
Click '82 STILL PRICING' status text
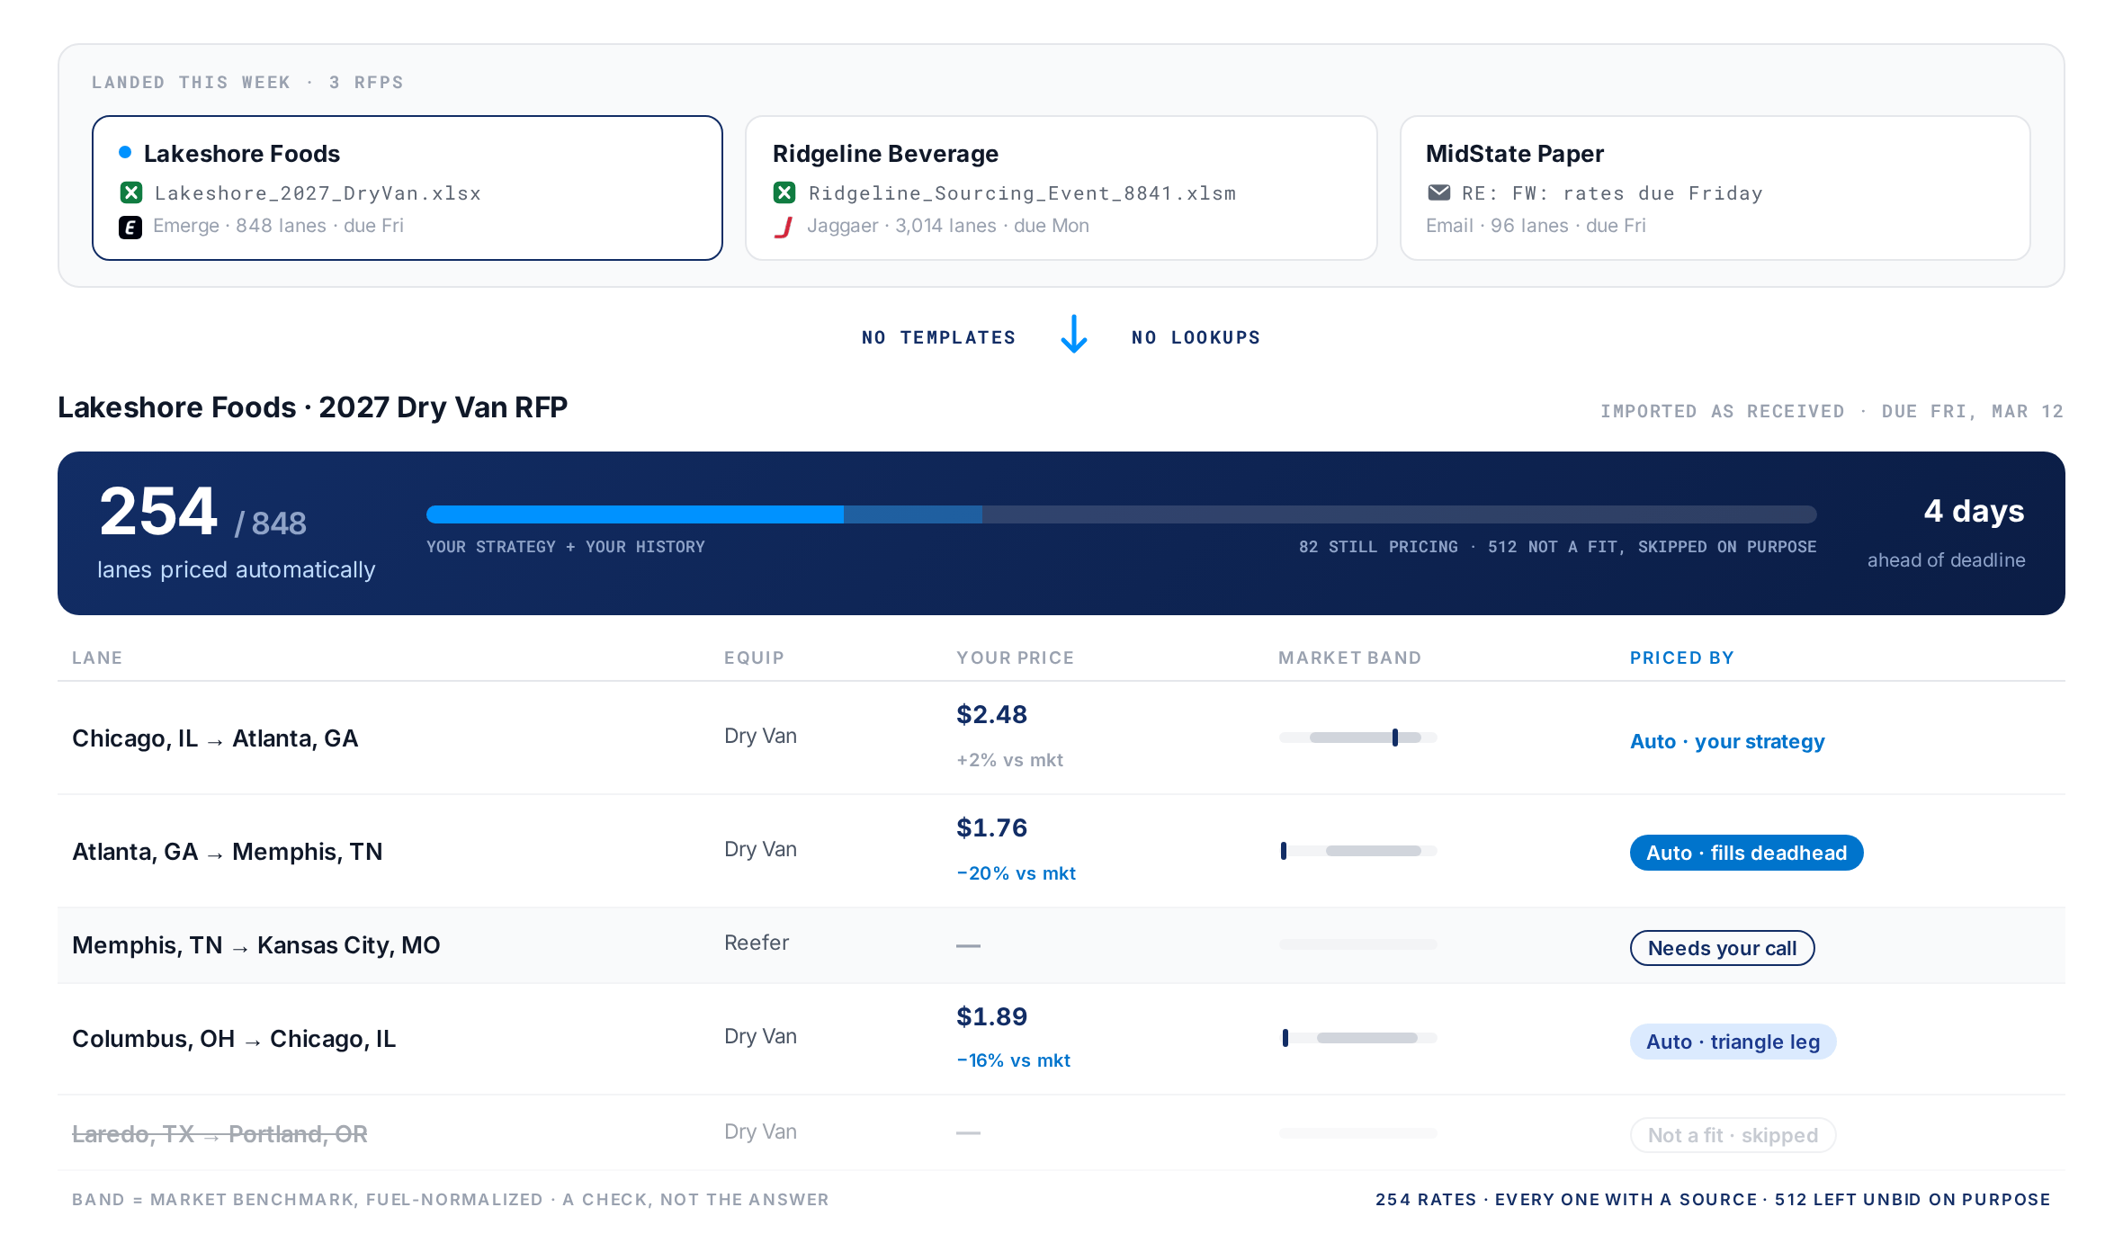click(x=1378, y=547)
